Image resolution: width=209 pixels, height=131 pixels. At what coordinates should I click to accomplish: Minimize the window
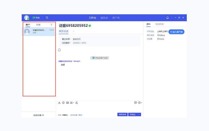[x=175, y=18]
